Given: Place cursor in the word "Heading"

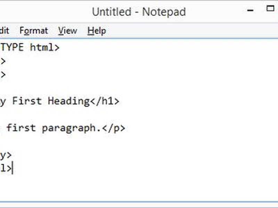Looking at the screenshot, I should click(x=69, y=102).
